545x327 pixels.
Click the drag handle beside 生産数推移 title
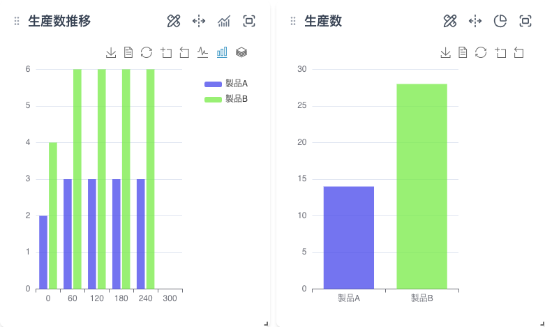(x=17, y=22)
